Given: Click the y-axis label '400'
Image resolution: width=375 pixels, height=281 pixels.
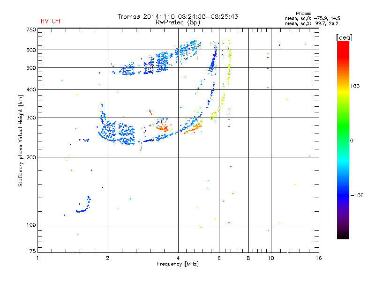Looking at the screenshot, I should [x=31, y=89].
